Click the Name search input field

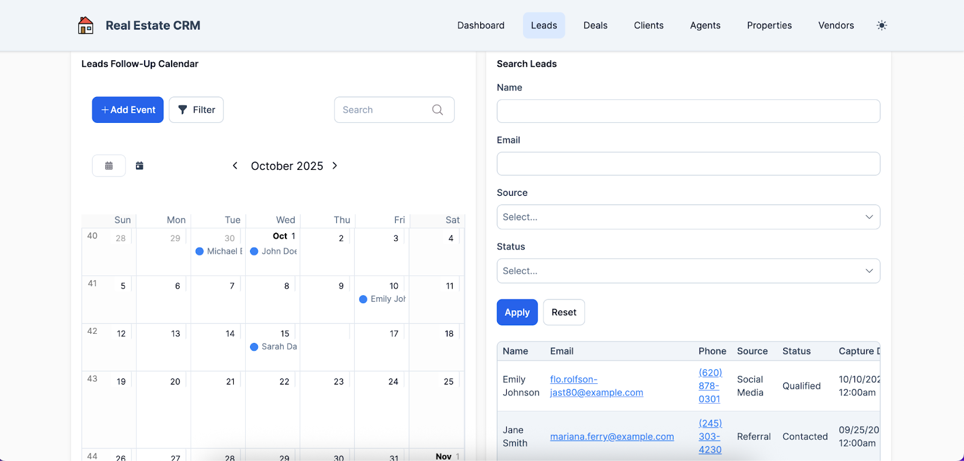pyautogui.click(x=688, y=111)
